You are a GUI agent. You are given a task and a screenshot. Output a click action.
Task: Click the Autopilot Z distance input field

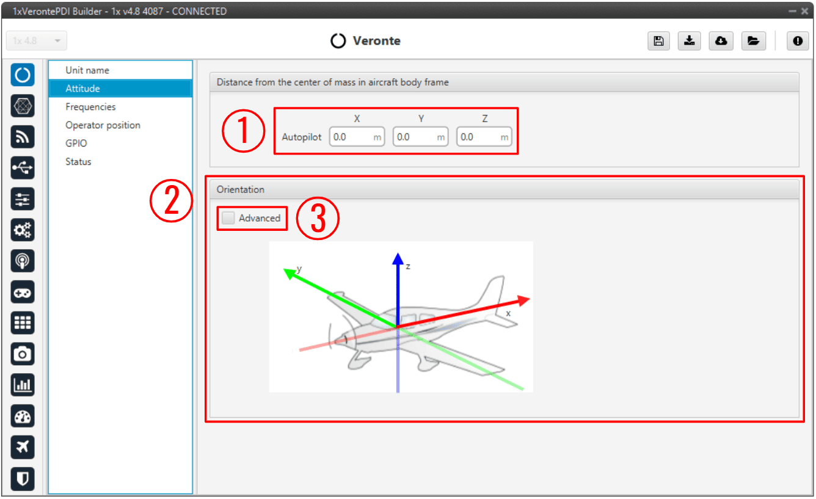click(x=478, y=137)
